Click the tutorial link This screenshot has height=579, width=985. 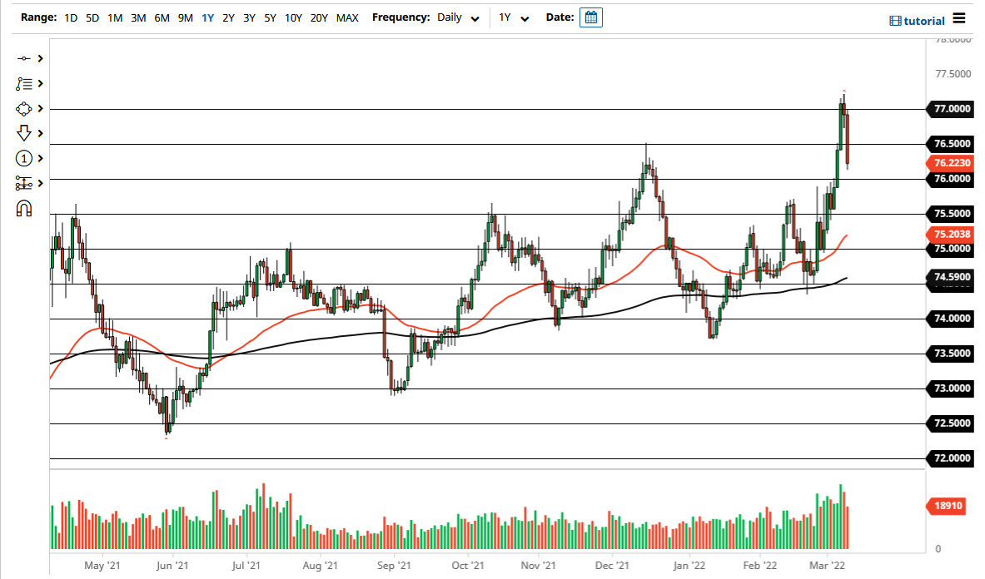point(926,21)
